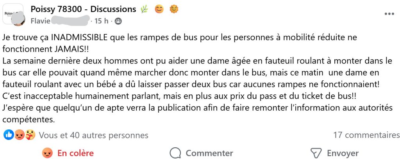Click the leaf emoji in the group title

click(145, 9)
